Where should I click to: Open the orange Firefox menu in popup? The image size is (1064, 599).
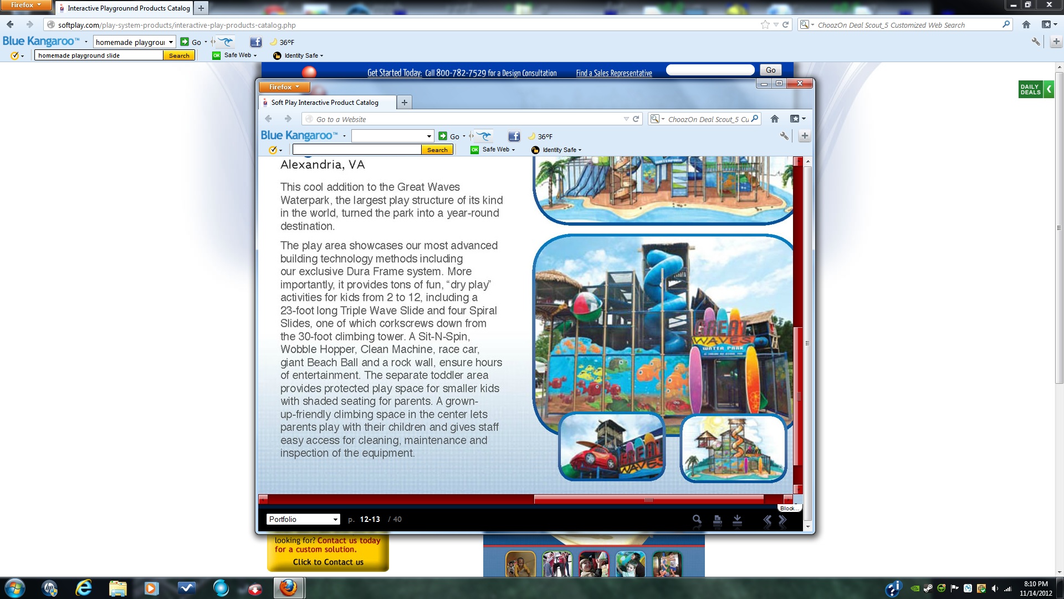[284, 87]
